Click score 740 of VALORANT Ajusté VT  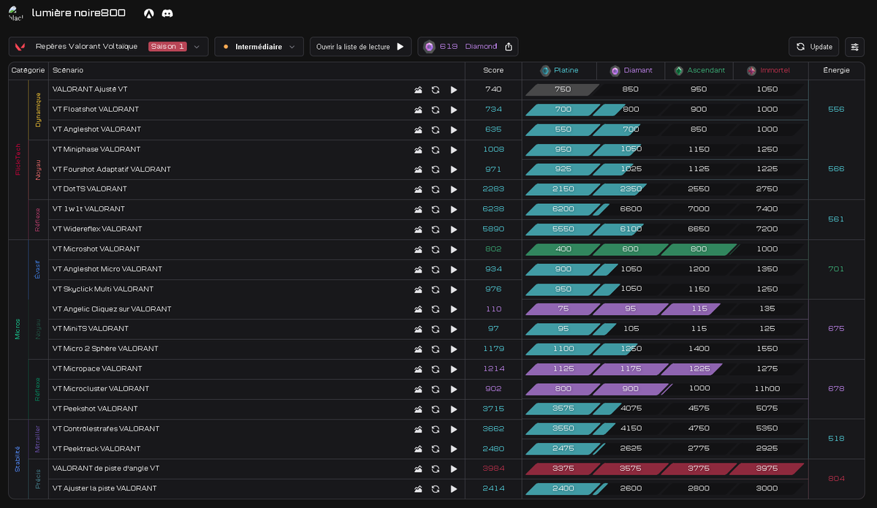493,89
